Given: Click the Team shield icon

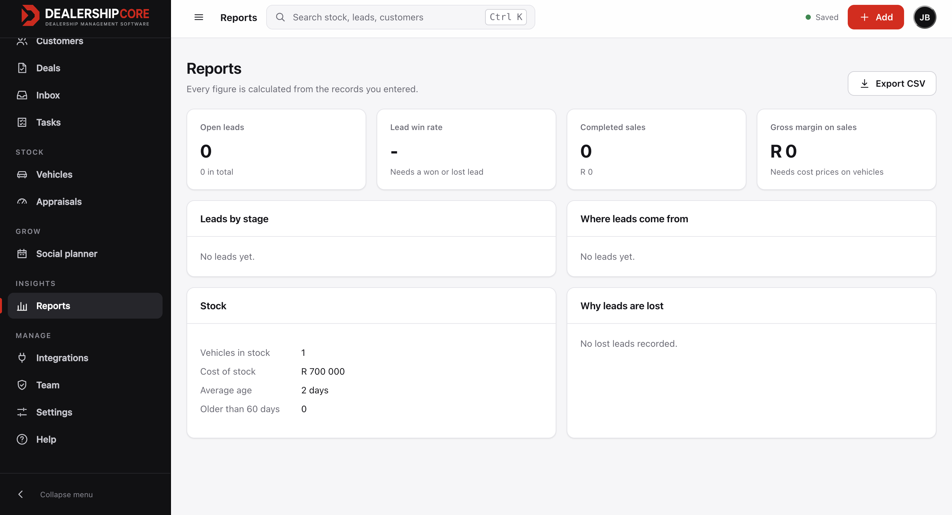Looking at the screenshot, I should (x=22, y=385).
